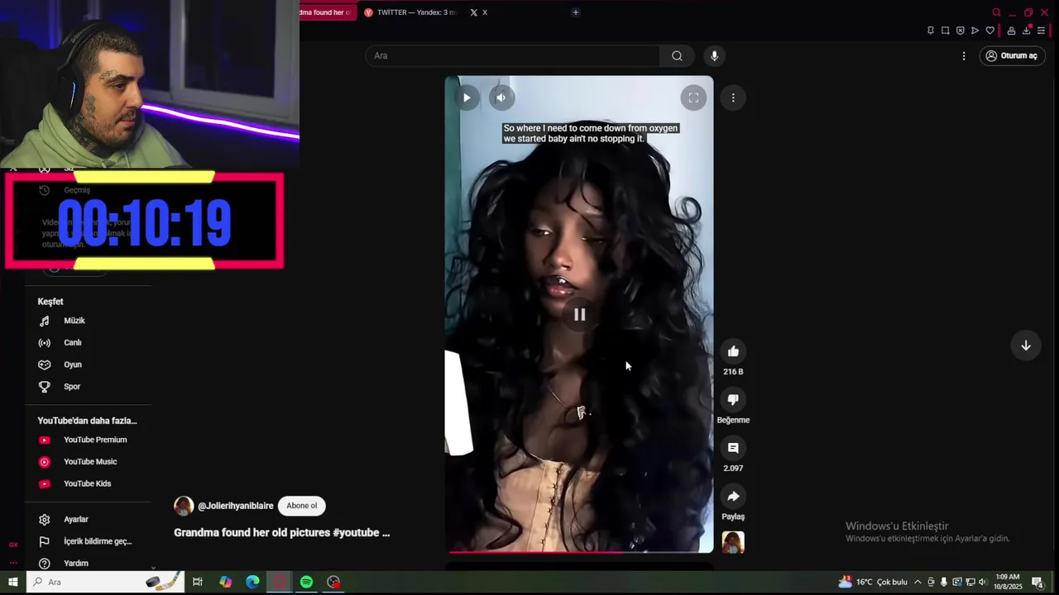Open the volume speaker tray icon
The height and width of the screenshot is (595, 1059).
point(984,582)
